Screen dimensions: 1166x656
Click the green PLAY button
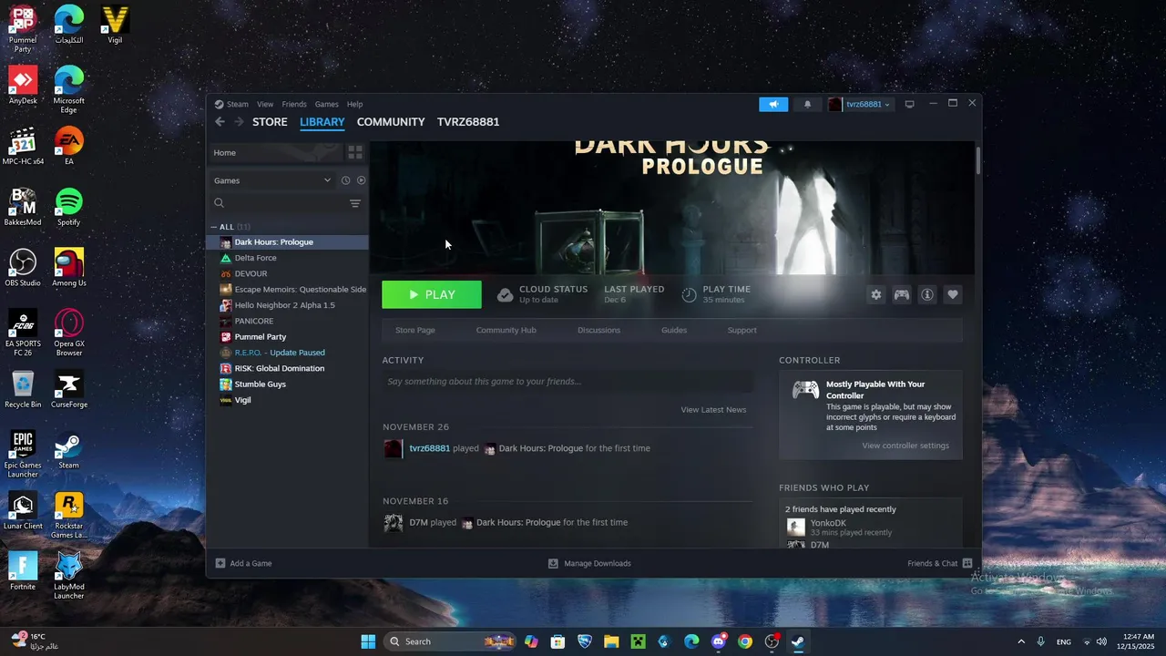pyautogui.click(x=432, y=294)
